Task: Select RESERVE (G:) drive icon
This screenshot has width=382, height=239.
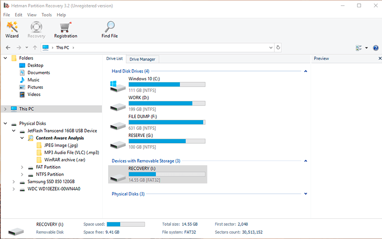Action: [x=118, y=145]
